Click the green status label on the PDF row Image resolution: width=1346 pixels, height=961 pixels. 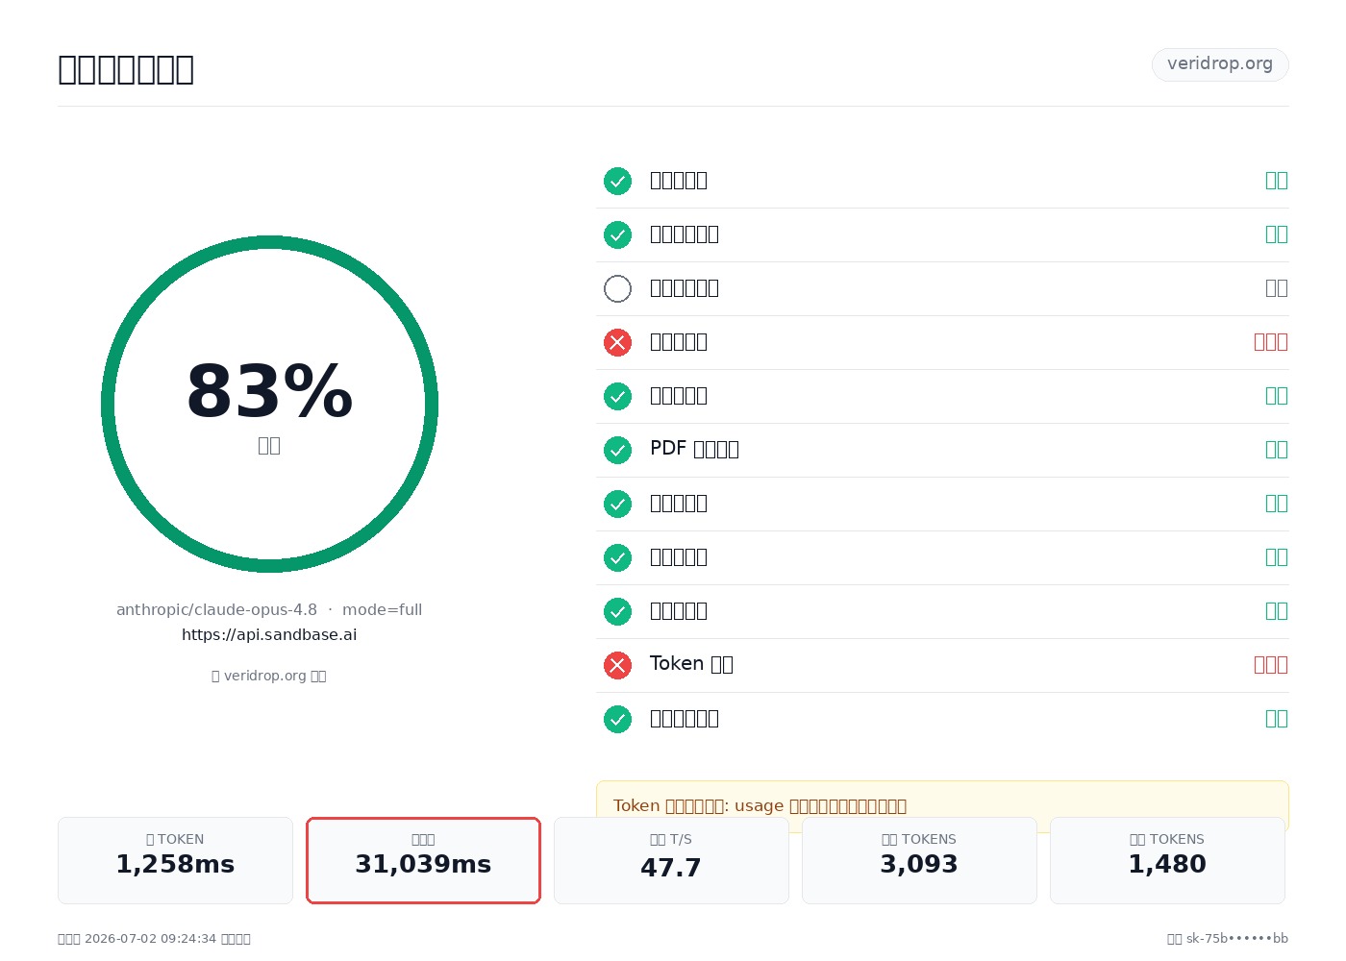click(1277, 450)
